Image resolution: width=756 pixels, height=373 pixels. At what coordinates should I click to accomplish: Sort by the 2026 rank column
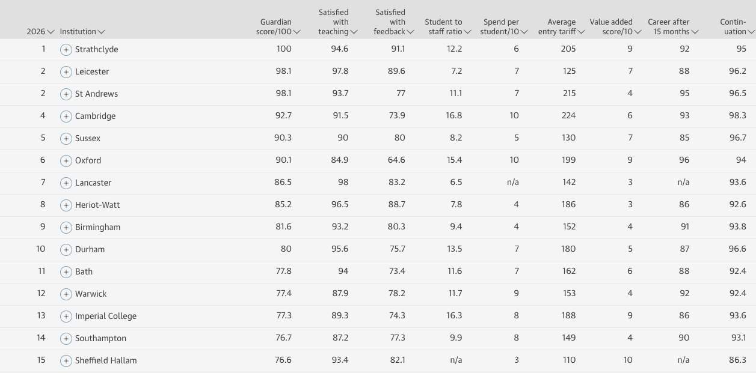point(40,32)
